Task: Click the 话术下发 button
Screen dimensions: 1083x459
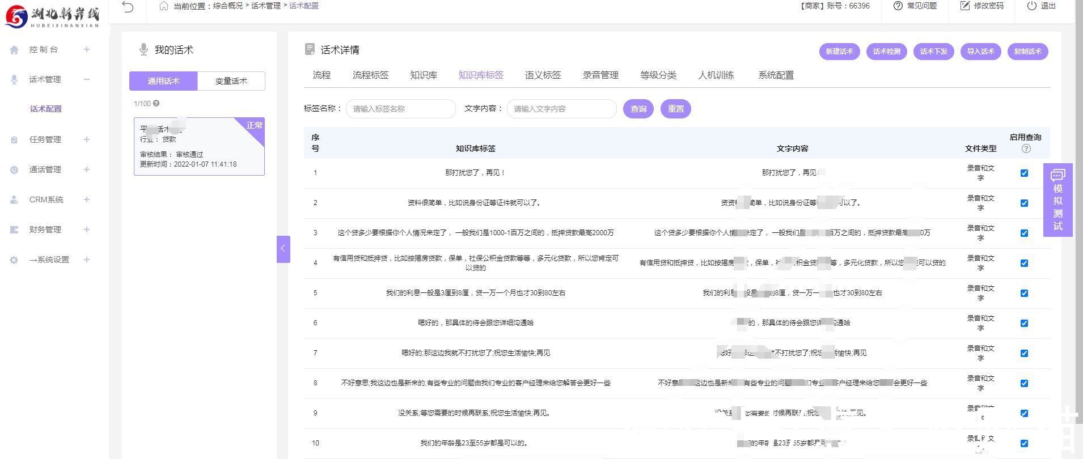Action: pyautogui.click(x=933, y=52)
